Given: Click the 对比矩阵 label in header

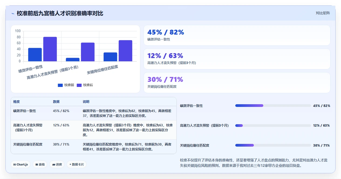Looking at the screenshot, I should coord(323,13).
